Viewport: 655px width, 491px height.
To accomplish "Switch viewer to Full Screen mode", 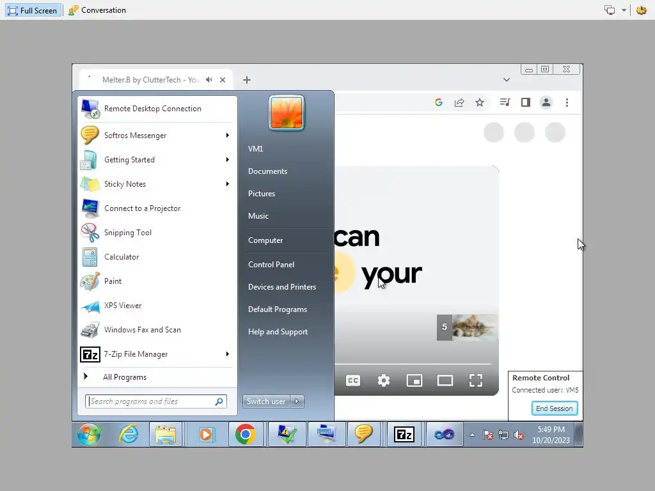I will [x=33, y=10].
